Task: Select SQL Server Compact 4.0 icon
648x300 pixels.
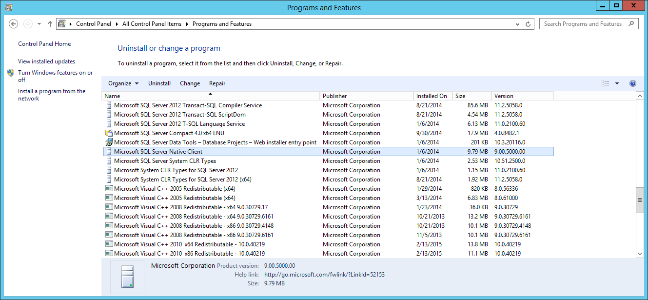Action: (x=109, y=133)
